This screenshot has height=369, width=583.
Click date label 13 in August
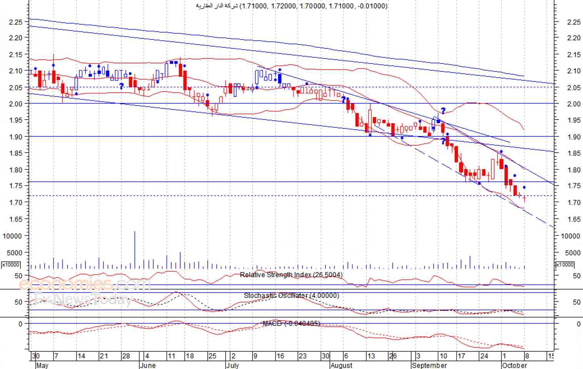pos(371,356)
